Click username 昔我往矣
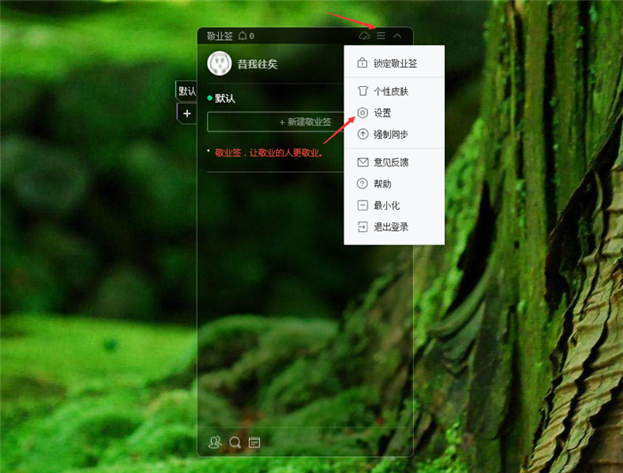 point(257,64)
